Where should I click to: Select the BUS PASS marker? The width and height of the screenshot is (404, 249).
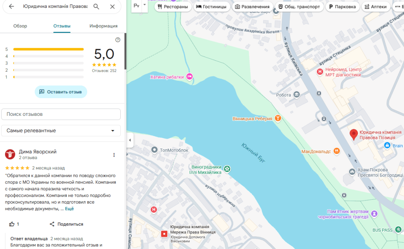[x=398, y=229]
